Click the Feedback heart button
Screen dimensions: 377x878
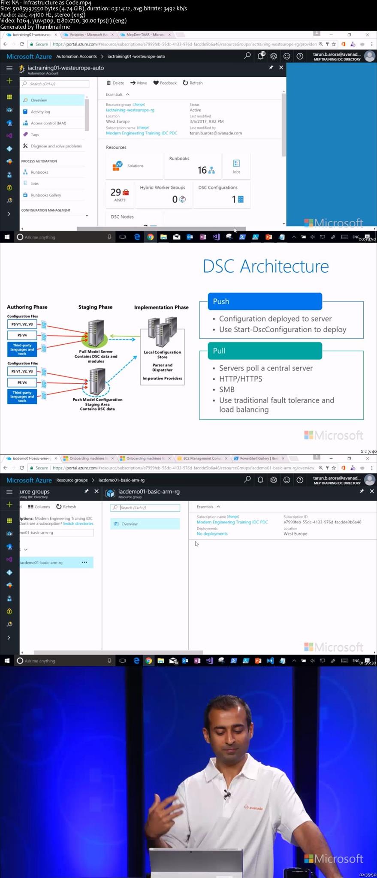pyautogui.click(x=165, y=83)
